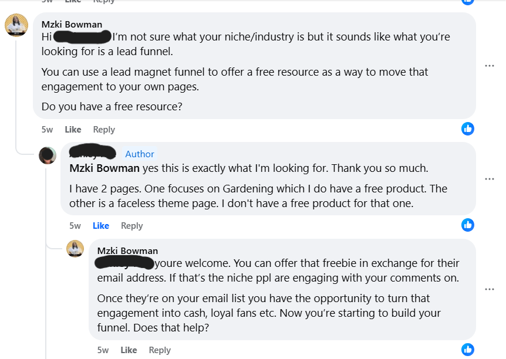506x359 pixels.
Task: Open the 5w timestamp of the lead funnel comment
Action: pyautogui.click(x=47, y=130)
